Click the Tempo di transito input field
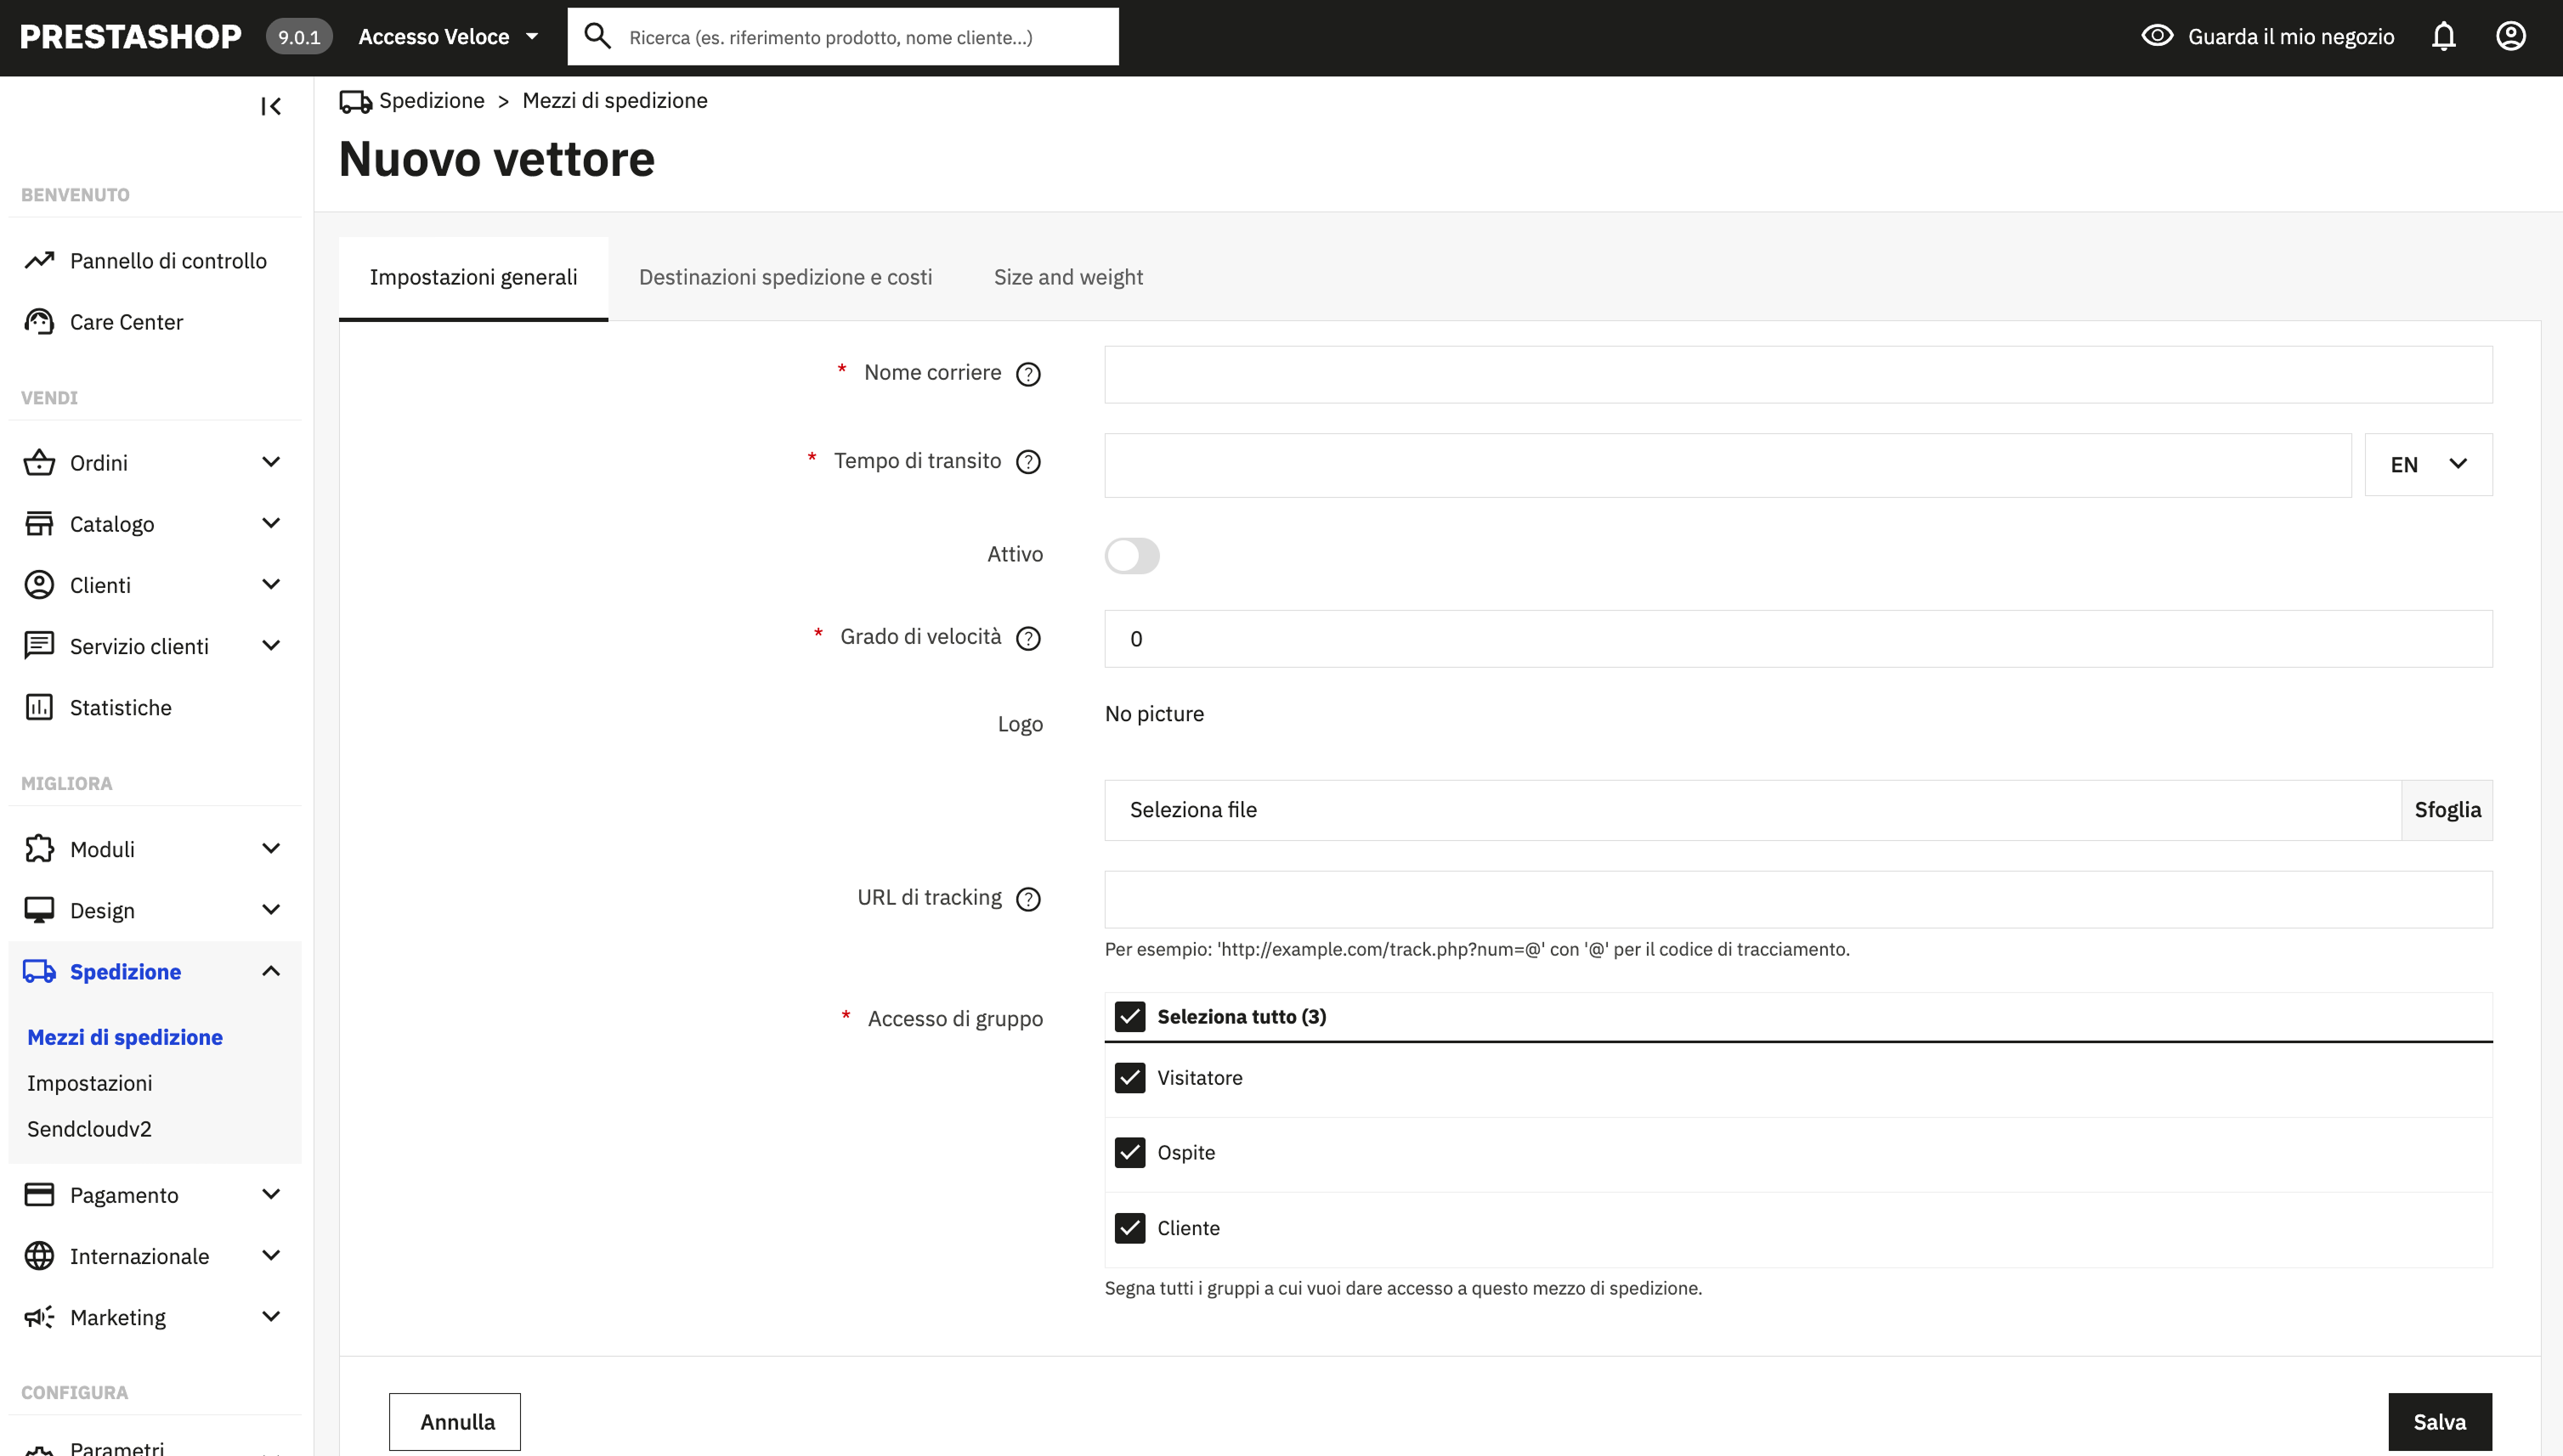The width and height of the screenshot is (2563, 1456). (x=1728, y=465)
